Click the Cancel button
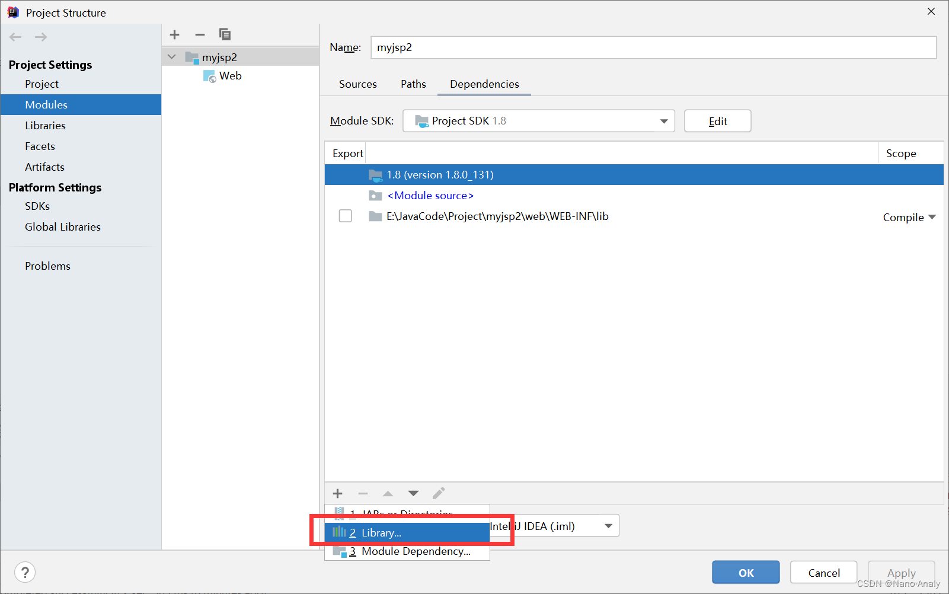The height and width of the screenshot is (594, 949). tap(824, 573)
